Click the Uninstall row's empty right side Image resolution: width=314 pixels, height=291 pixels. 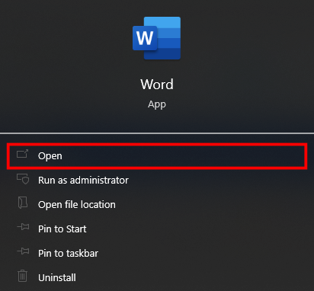193,277
